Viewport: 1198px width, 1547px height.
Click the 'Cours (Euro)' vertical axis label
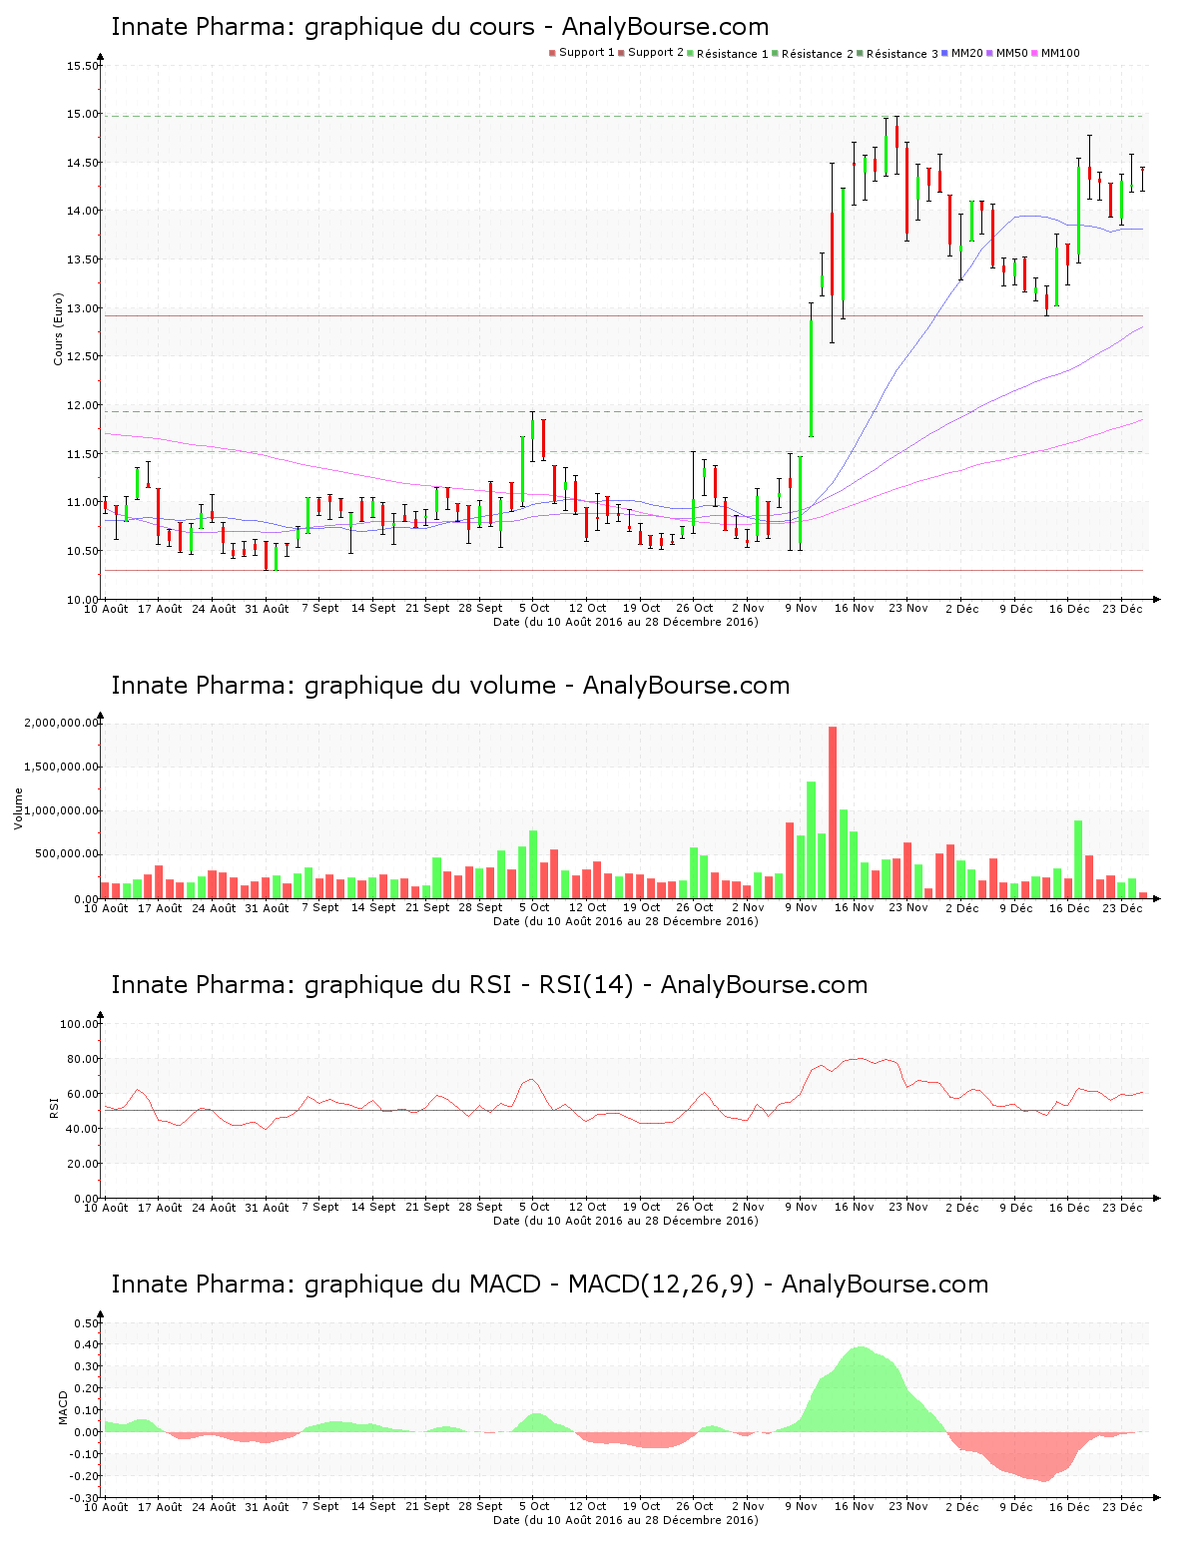58,328
